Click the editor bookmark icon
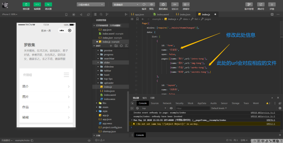 [137, 19]
